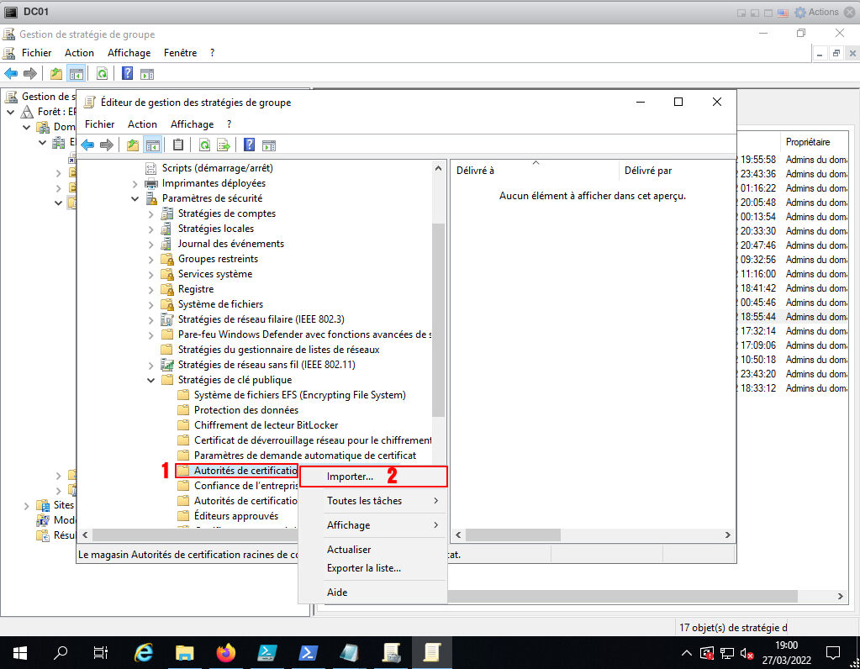
Task: Click the blue Back arrow in the editor toolbar
Action: [87, 145]
